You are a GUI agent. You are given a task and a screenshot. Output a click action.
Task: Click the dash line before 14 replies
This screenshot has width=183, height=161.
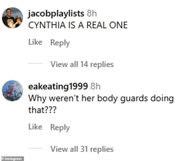pyautogui.click(x=36, y=63)
